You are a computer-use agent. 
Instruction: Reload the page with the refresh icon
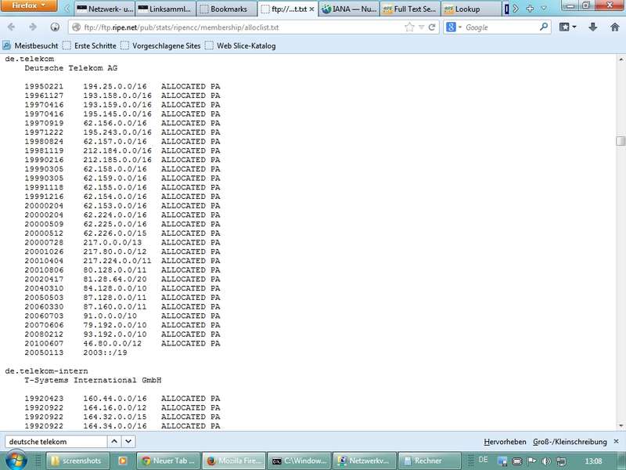(x=432, y=27)
